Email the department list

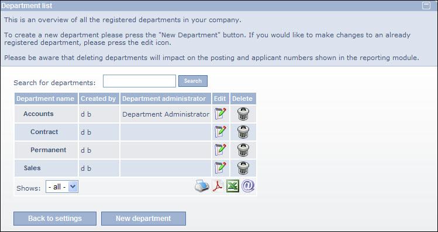click(x=248, y=186)
